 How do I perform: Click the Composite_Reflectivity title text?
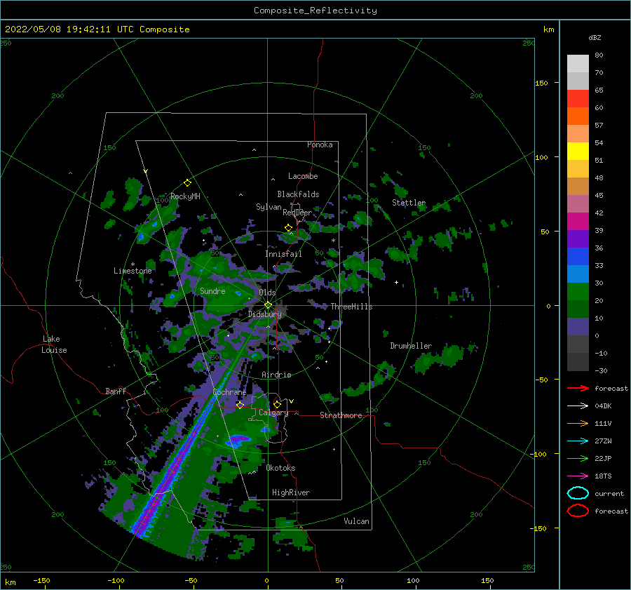point(315,11)
